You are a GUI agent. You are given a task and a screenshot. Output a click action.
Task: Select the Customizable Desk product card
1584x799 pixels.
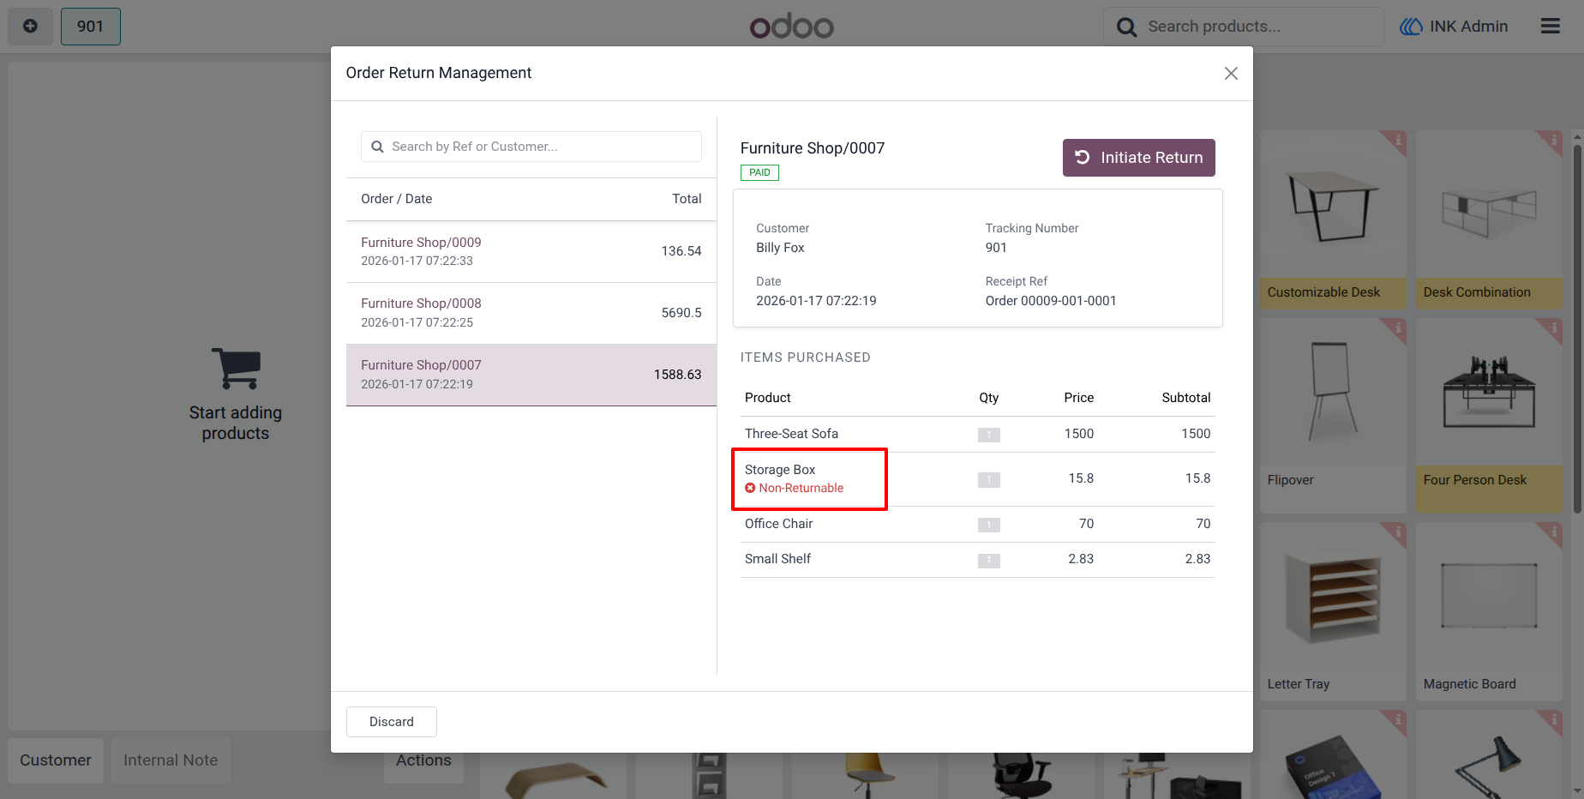[x=1333, y=219]
